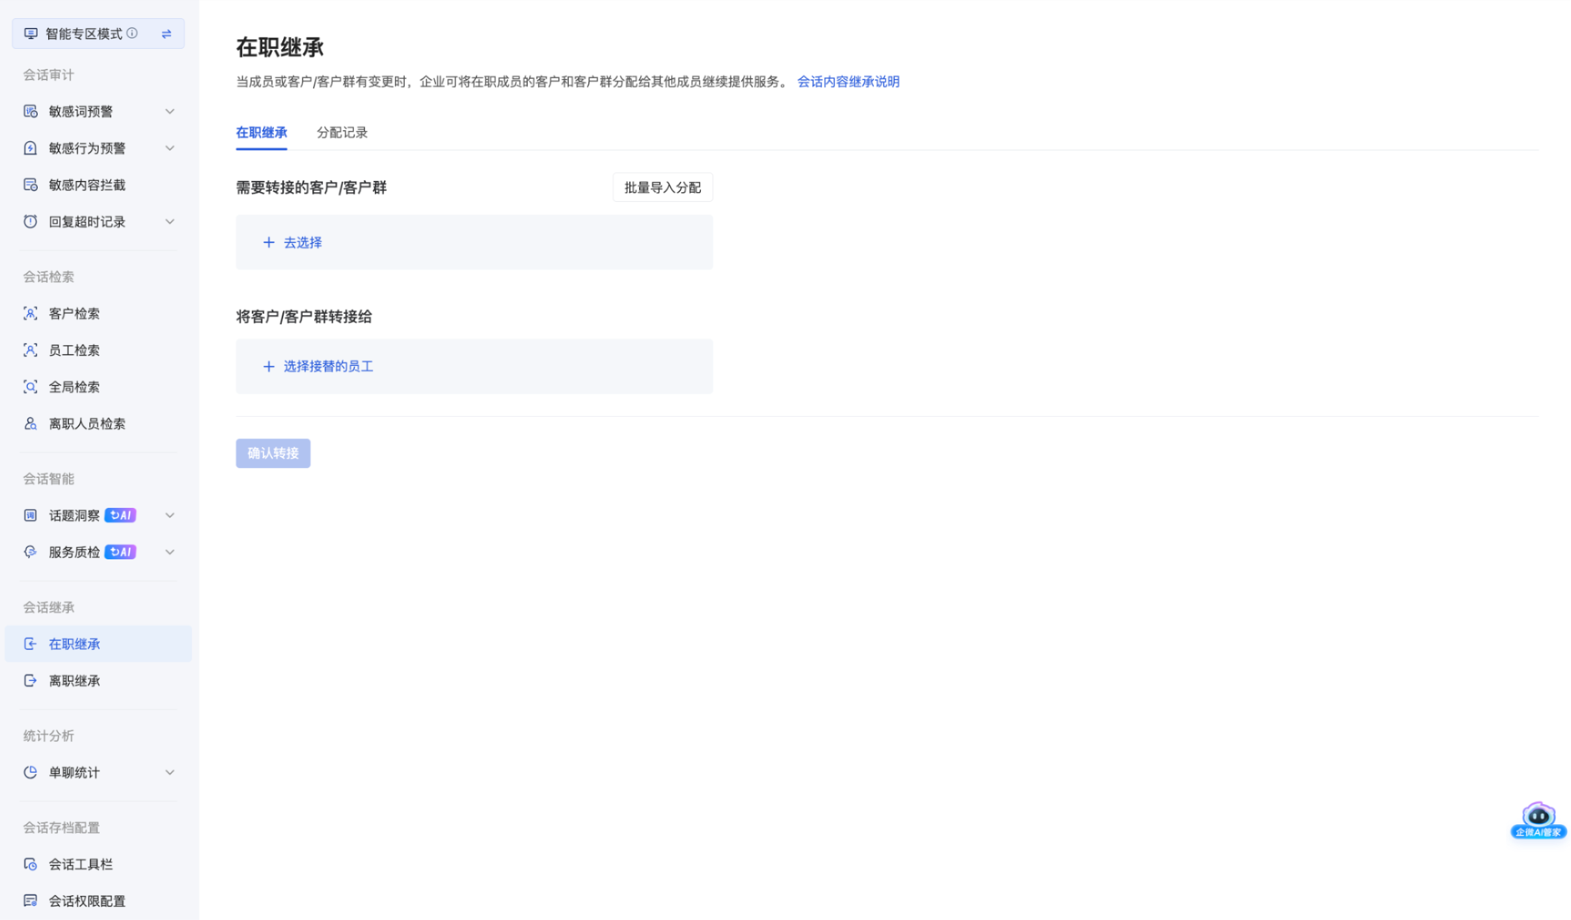This screenshot has height=920, width=1571.
Task: Open 客户检索 in the sidebar
Action: point(98,314)
